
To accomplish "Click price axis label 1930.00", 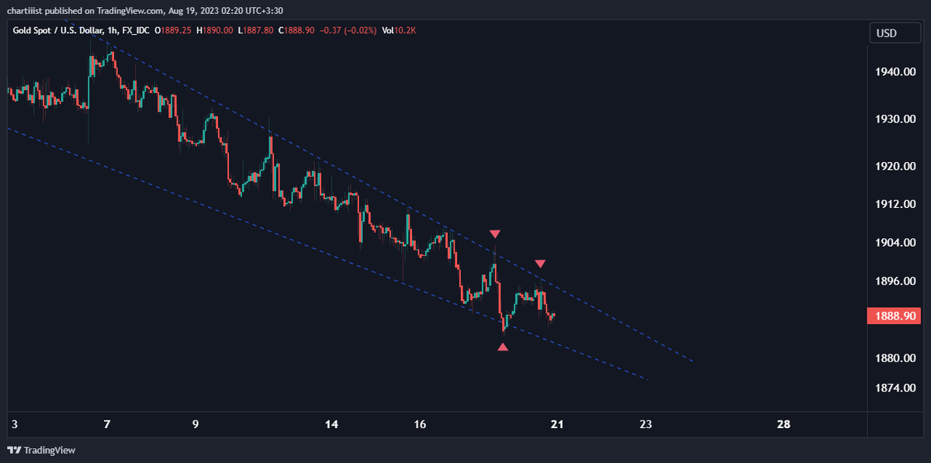I will (x=896, y=119).
